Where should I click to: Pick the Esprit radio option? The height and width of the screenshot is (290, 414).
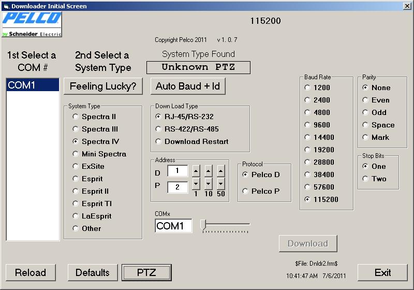(87, 179)
